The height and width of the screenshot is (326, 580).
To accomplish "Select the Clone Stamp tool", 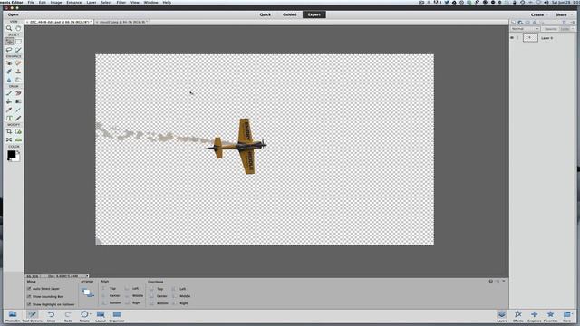I will (x=18, y=72).
